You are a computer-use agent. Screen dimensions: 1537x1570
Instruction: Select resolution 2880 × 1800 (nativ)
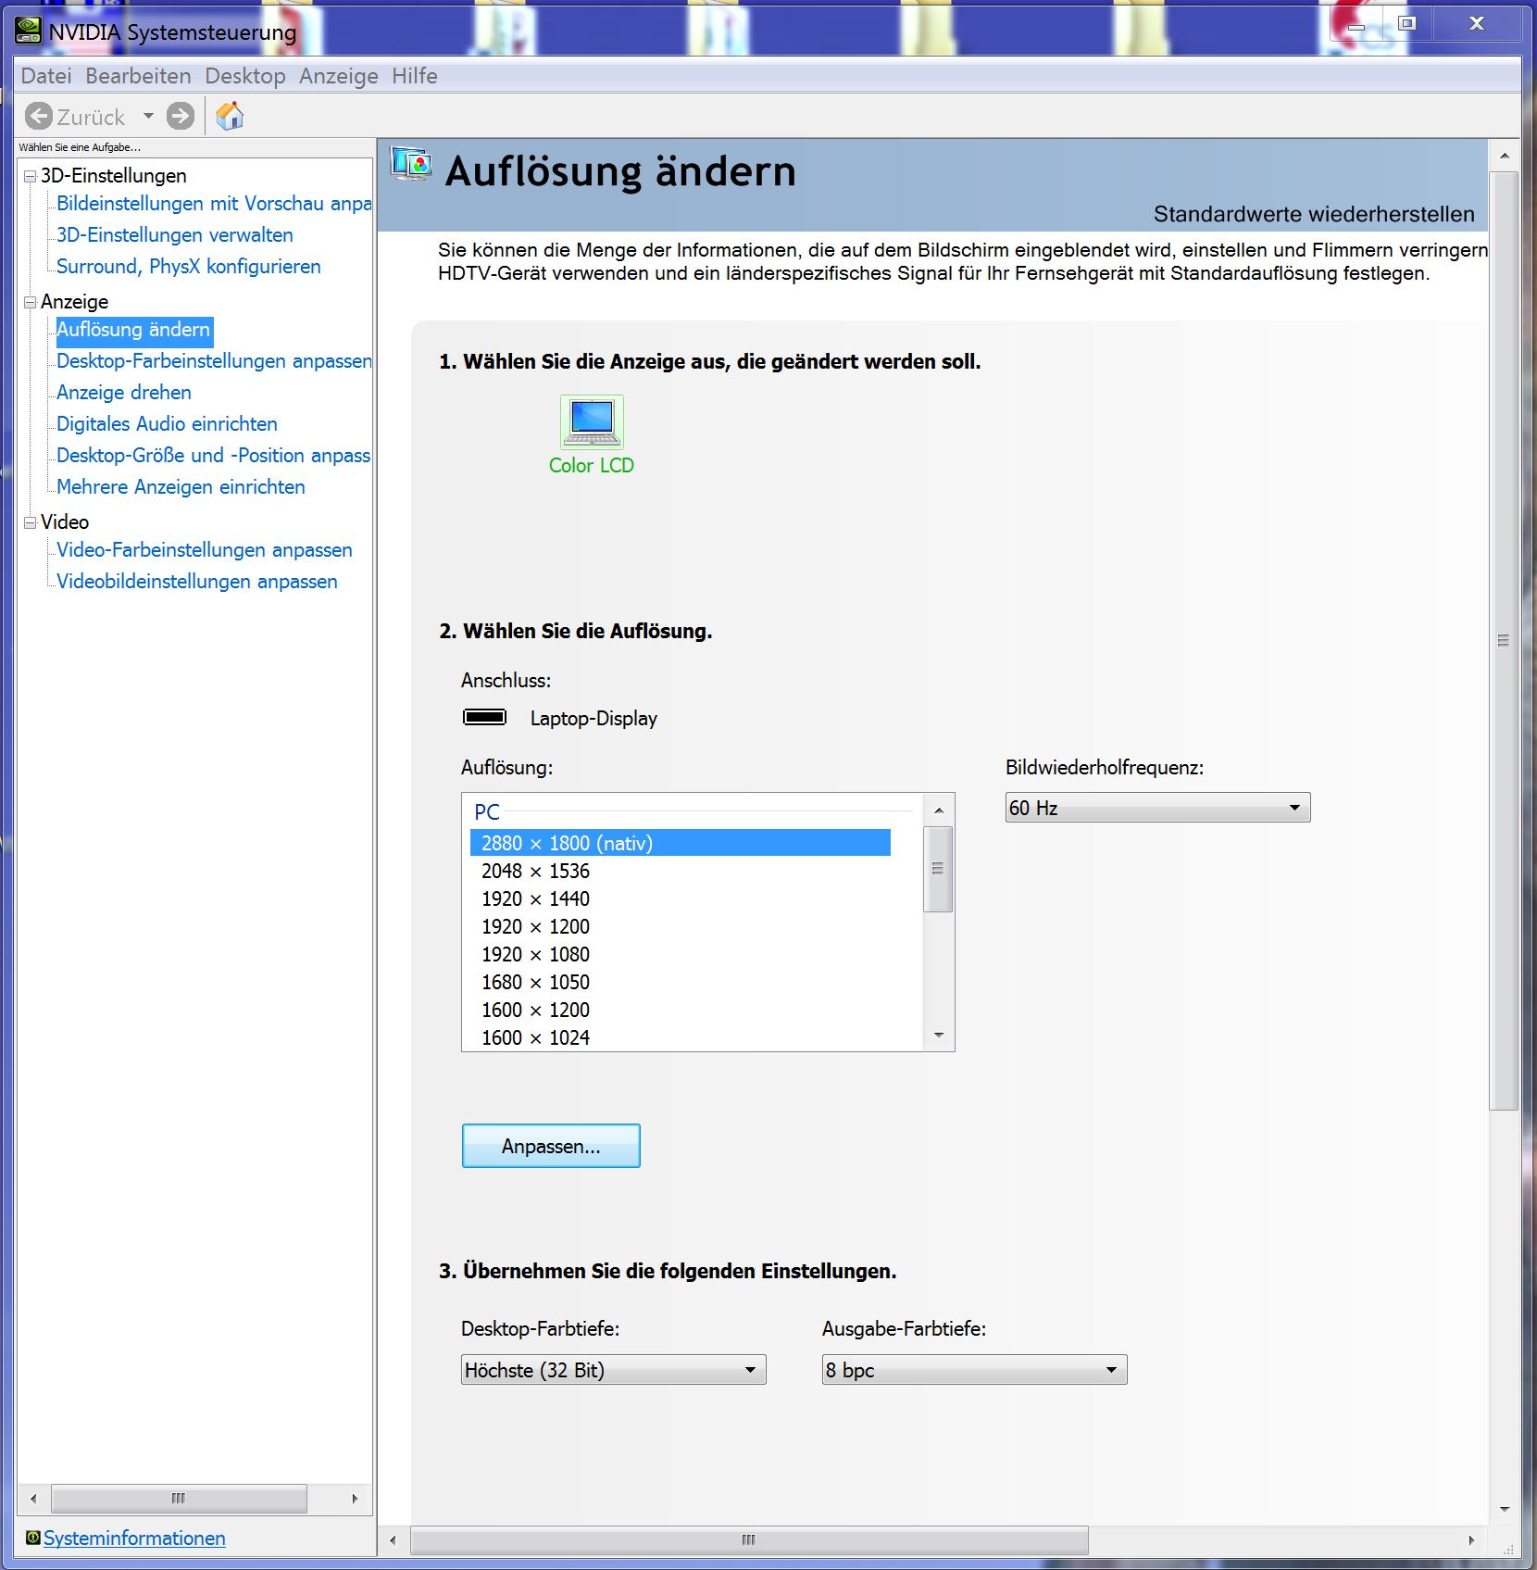pos(681,843)
